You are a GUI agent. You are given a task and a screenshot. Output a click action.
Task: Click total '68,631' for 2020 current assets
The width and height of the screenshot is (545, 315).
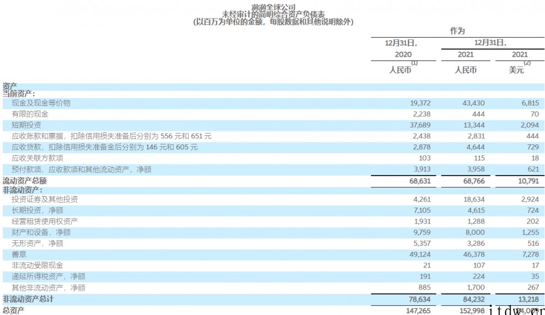420,181
